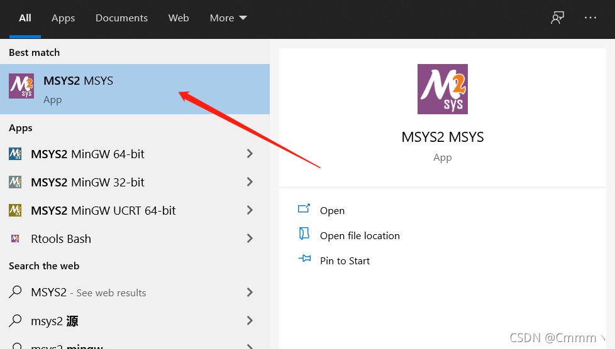This screenshot has width=615, height=349.
Task: Select the MSYS2 MinGW 32-bit result
Action: (x=135, y=182)
